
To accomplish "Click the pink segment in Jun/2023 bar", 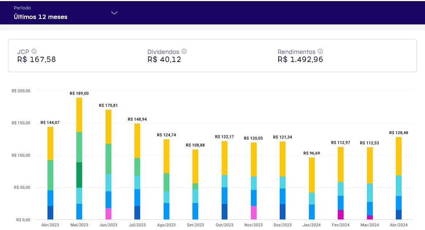I will pos(108,214).
